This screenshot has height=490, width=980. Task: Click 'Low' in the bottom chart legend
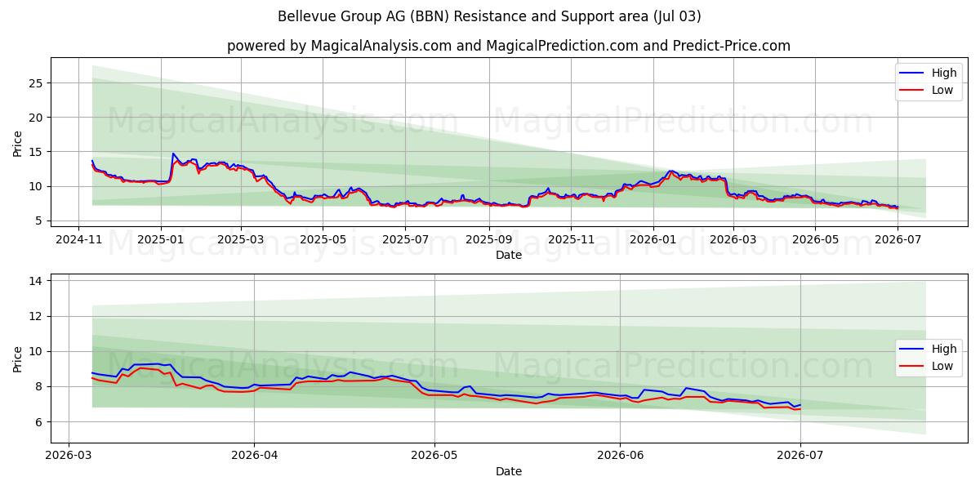click(942, 366)
